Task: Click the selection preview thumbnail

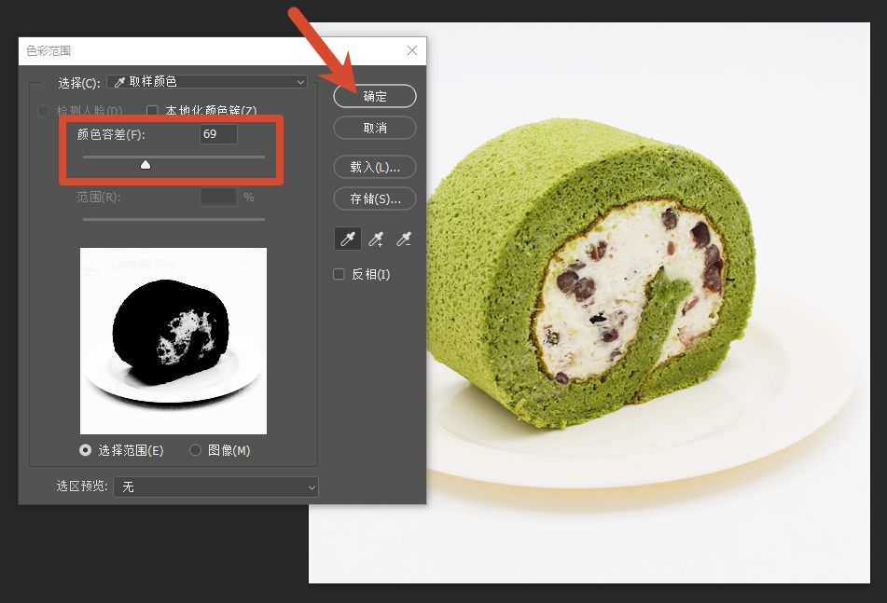Action: point(173,341)
